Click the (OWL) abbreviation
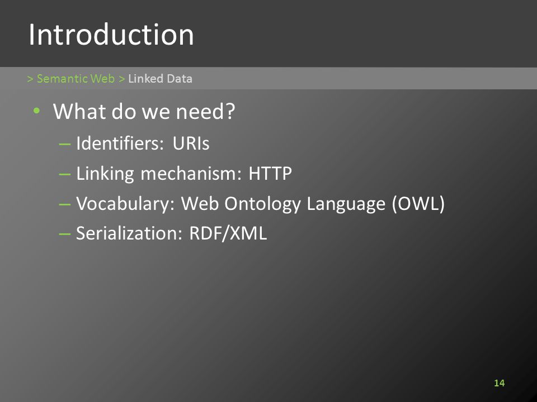Image resolution: width=537 pixels, height=402 pixels. (x=418, y=204)
